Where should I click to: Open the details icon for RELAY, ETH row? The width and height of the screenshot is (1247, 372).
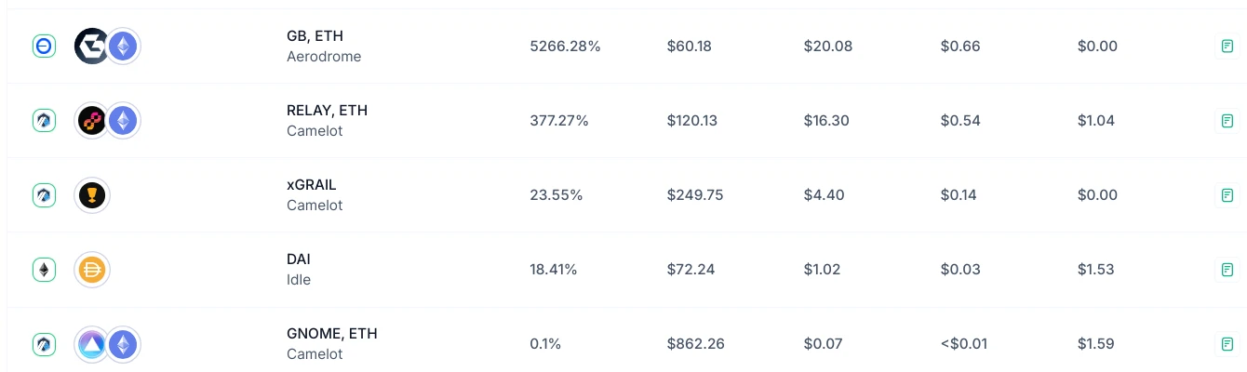click(1227, 120)
